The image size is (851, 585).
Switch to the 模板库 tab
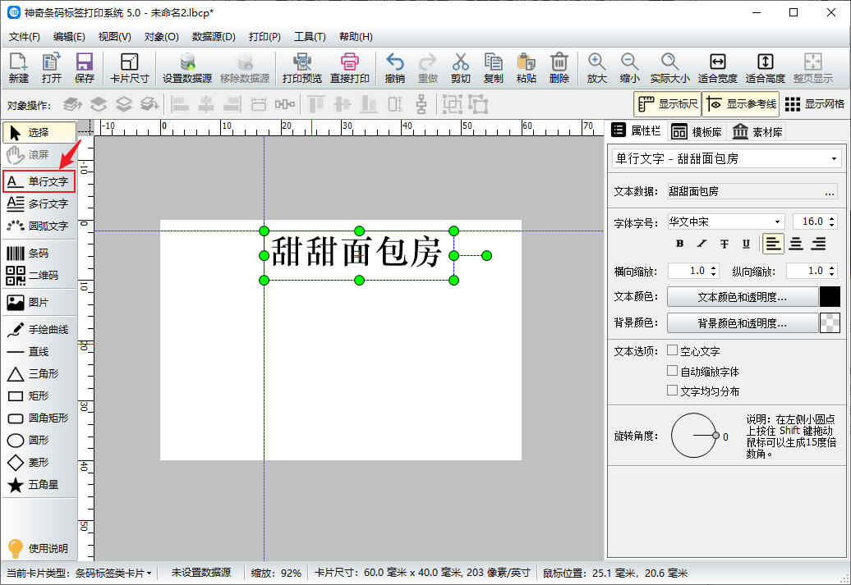click(697, 132)
